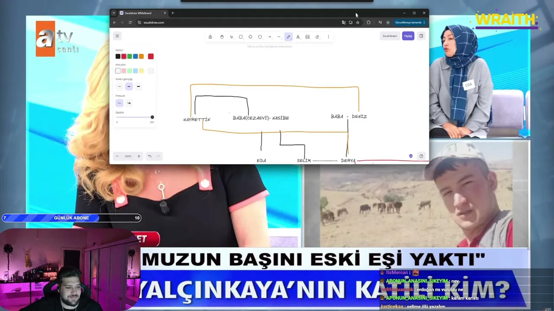Reset zoom via the 100% label

128,156
